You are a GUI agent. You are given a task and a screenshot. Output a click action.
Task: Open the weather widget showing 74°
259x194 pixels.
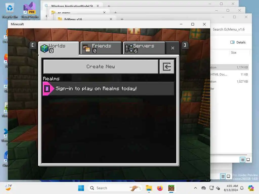click(8, 188)
